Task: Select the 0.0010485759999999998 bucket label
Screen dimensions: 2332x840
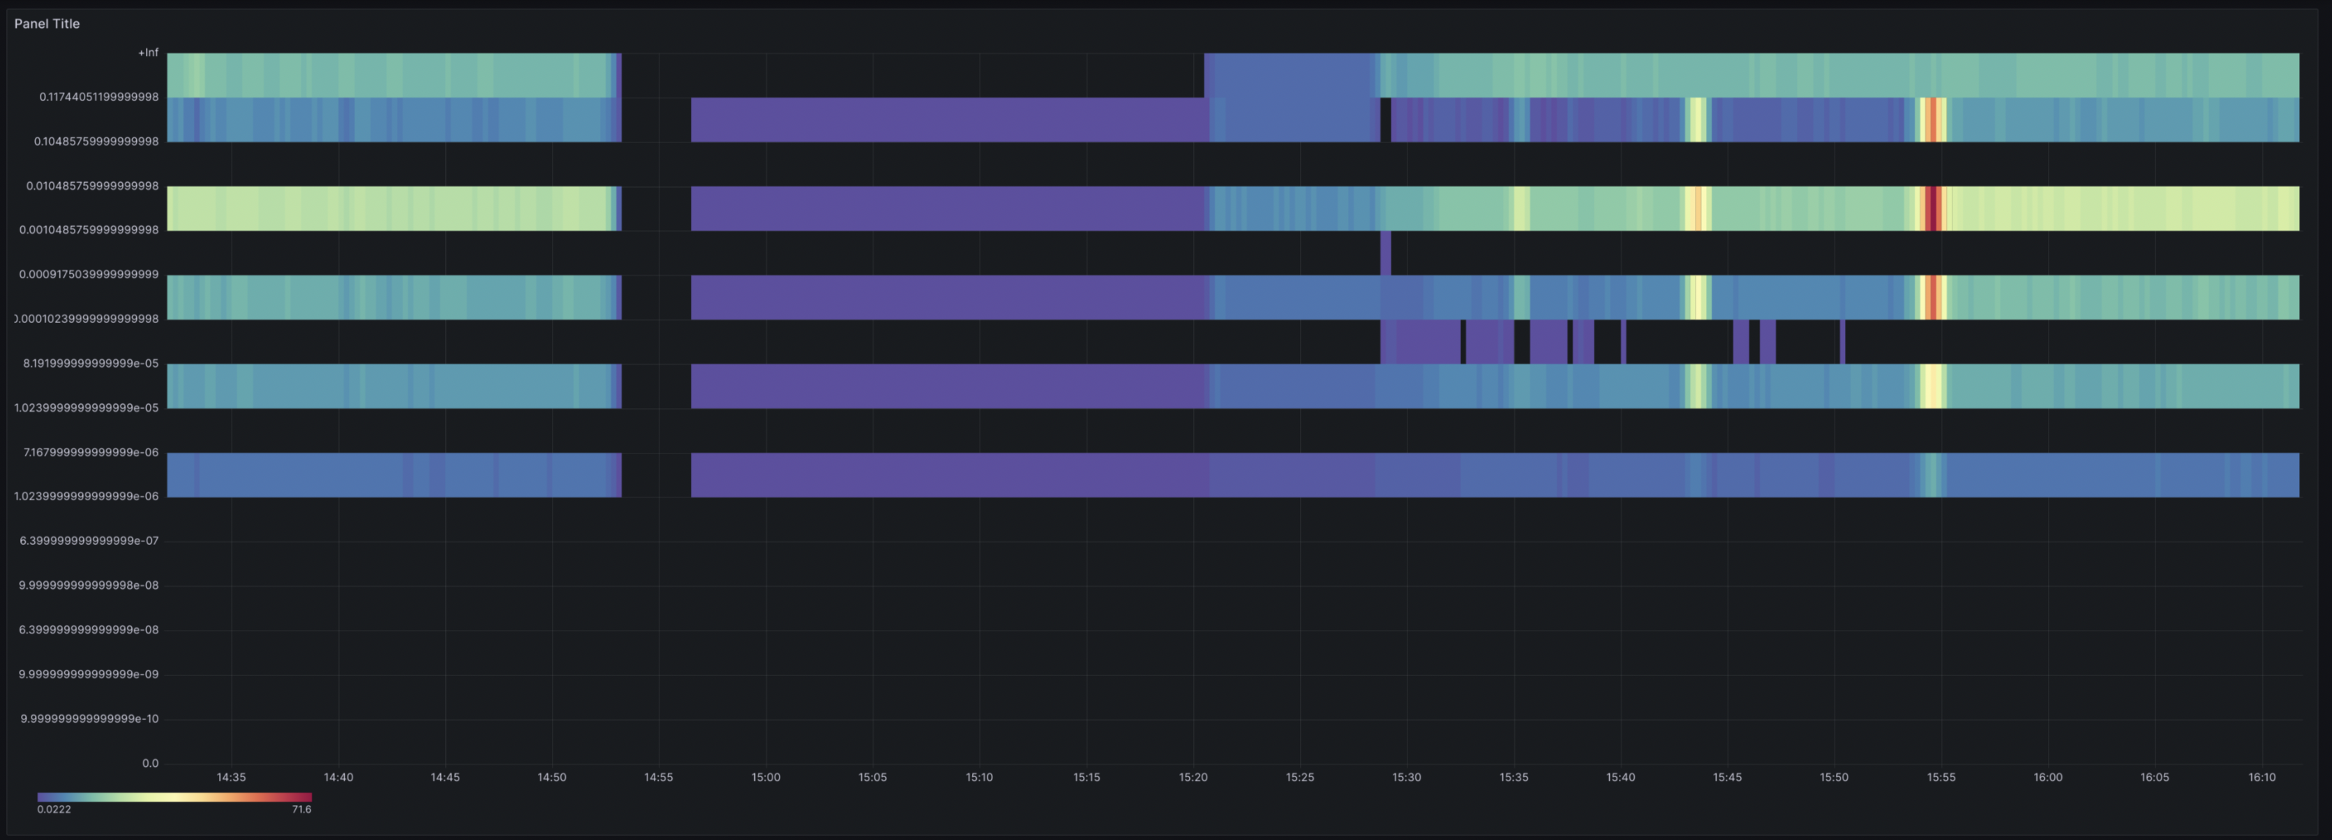Action: coord(86,229)
